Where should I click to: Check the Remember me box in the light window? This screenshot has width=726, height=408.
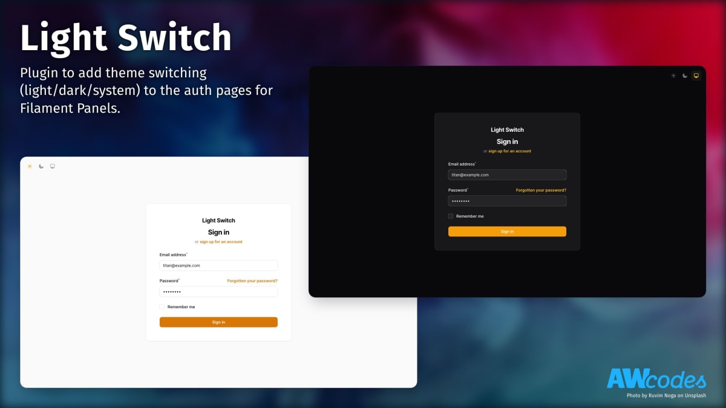tap(162, 306)
